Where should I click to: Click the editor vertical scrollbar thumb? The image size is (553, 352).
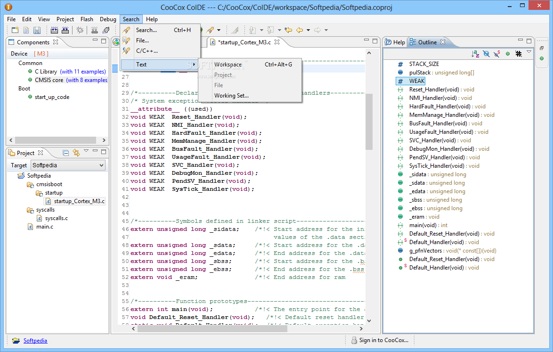(x=369, y=122)
